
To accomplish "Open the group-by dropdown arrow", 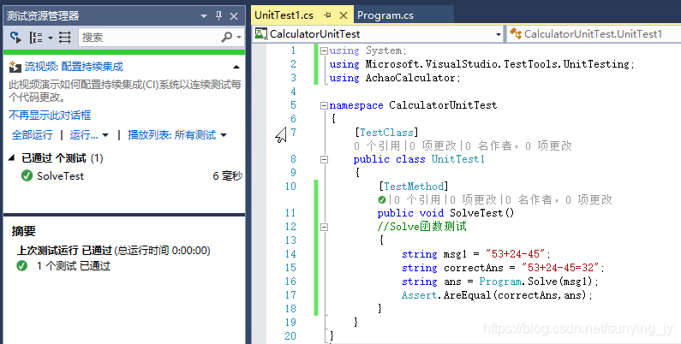I will 51,38.
